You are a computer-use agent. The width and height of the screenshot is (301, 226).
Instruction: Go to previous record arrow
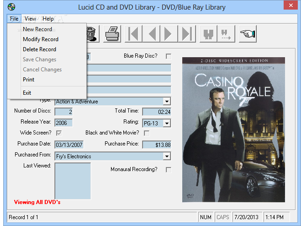(151, 34)
